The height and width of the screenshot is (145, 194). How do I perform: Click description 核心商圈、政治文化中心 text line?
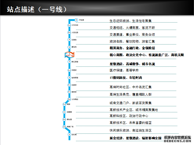[146, 55]
